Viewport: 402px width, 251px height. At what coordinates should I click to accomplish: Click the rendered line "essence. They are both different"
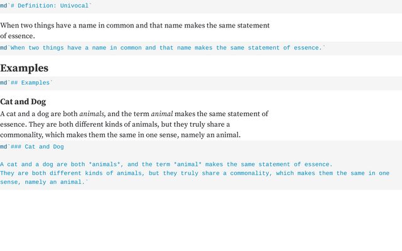point(115,124)
